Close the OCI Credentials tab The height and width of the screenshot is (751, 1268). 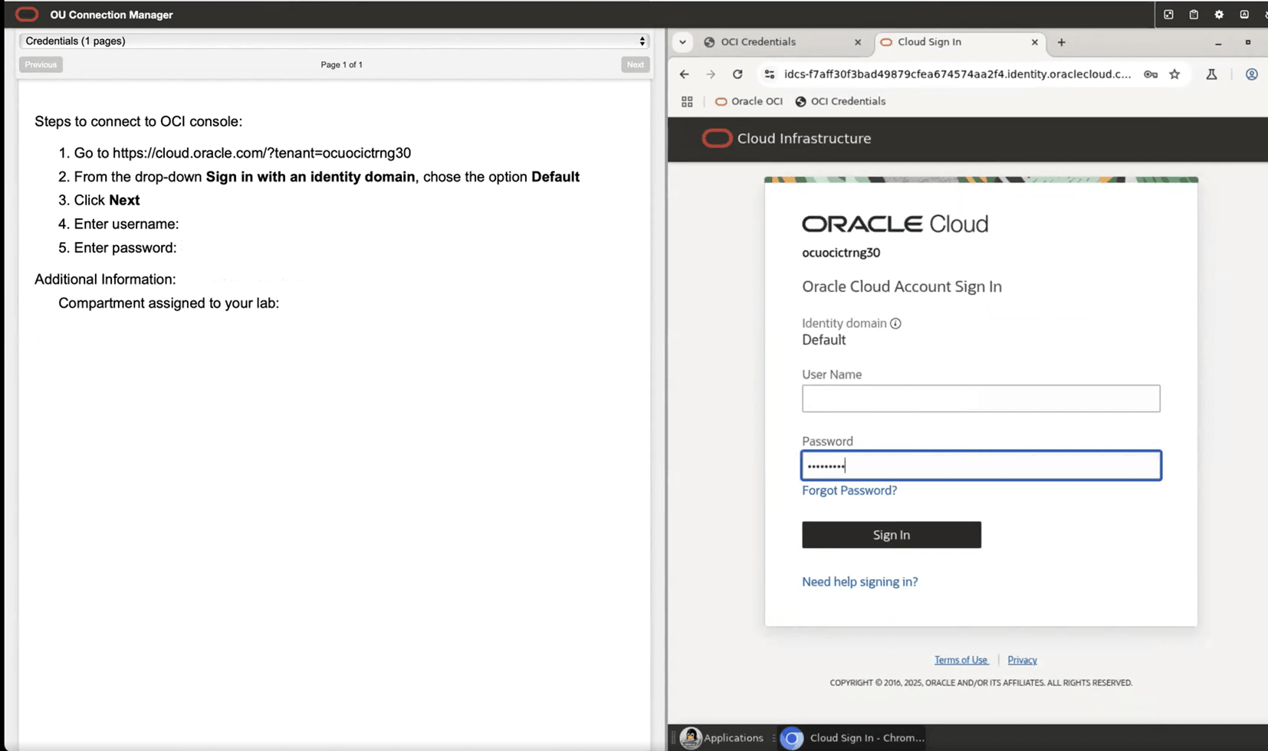pyautogui.click(x=858, y=42)
